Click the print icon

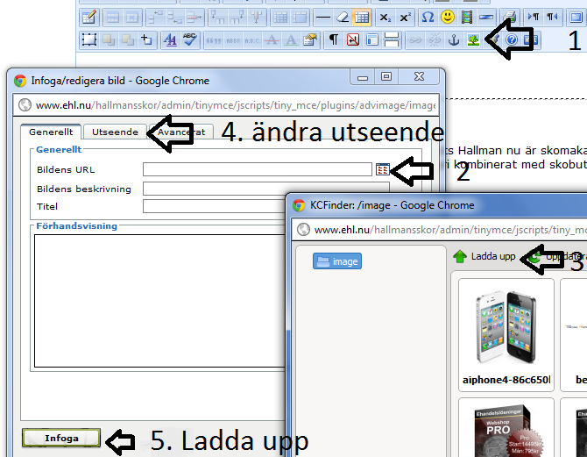click(510, 18)
